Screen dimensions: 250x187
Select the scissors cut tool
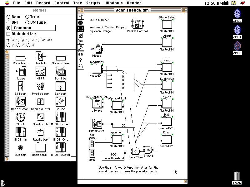pos(81,41)
